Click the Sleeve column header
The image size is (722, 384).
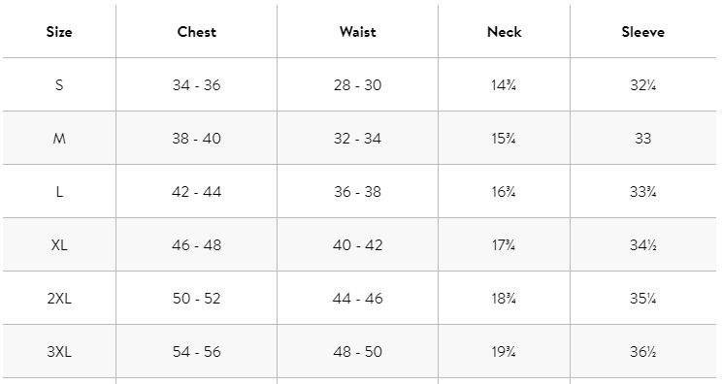pos(643,32)
